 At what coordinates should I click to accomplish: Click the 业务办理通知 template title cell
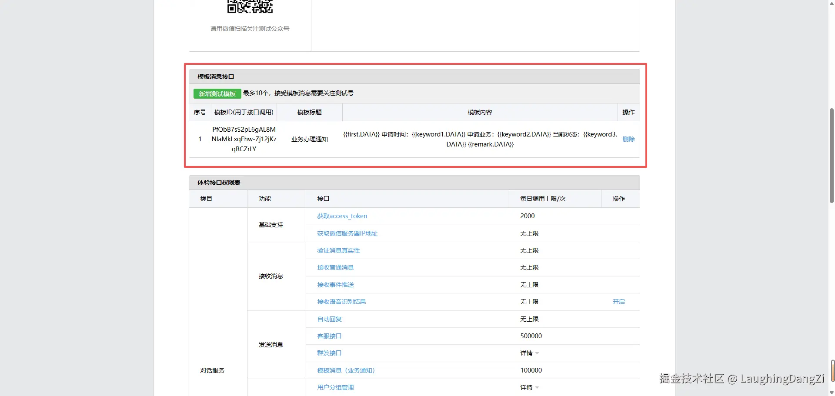pyautogui.click(x=310, y=139)
